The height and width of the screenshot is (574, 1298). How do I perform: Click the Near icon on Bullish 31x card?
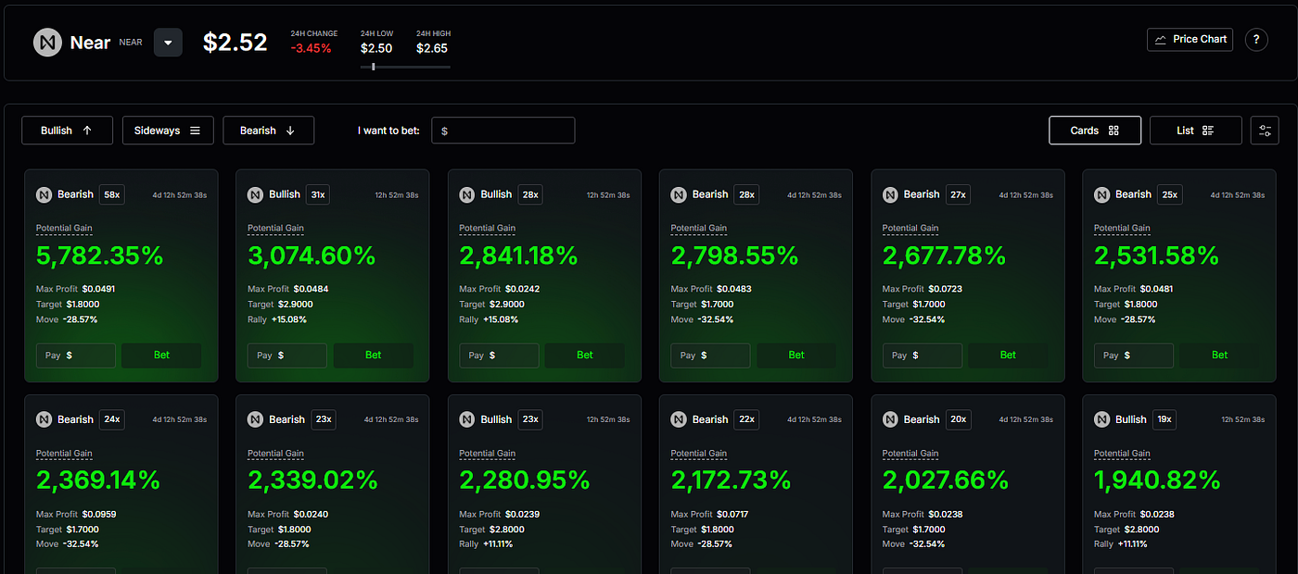click(255, 194)
